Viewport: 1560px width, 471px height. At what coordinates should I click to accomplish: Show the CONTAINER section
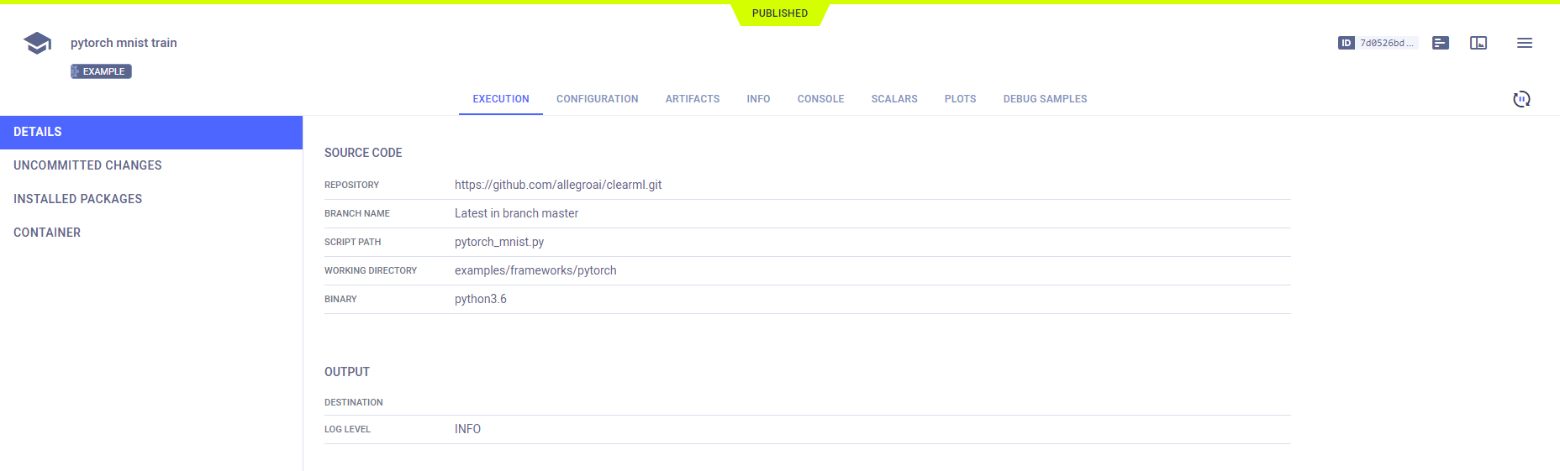tap(47, 233)
